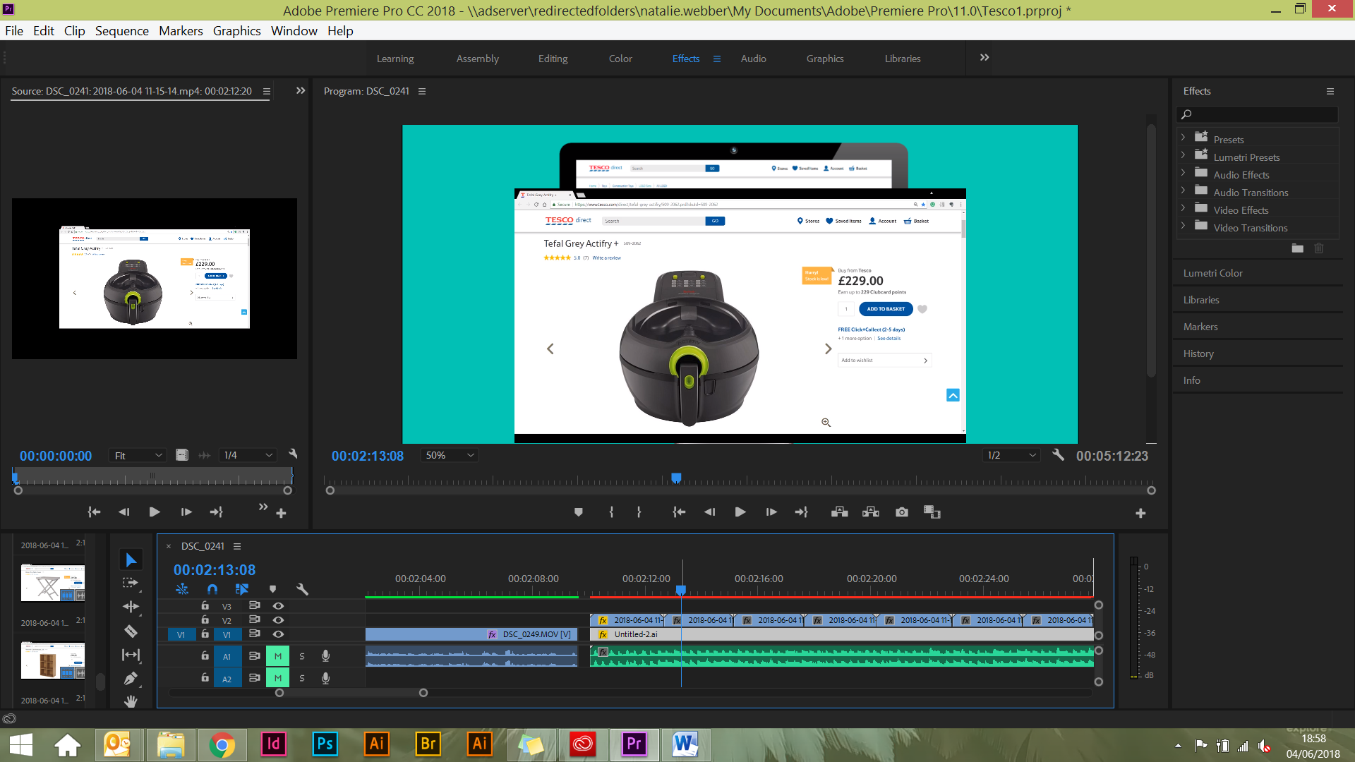Add Marker in Program monitor
Screen dimensions: 1355x762
(x=579, y=512)
